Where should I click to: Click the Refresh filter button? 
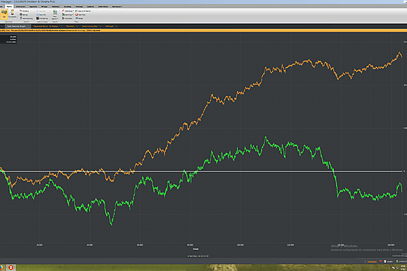[x=79, y=18]
